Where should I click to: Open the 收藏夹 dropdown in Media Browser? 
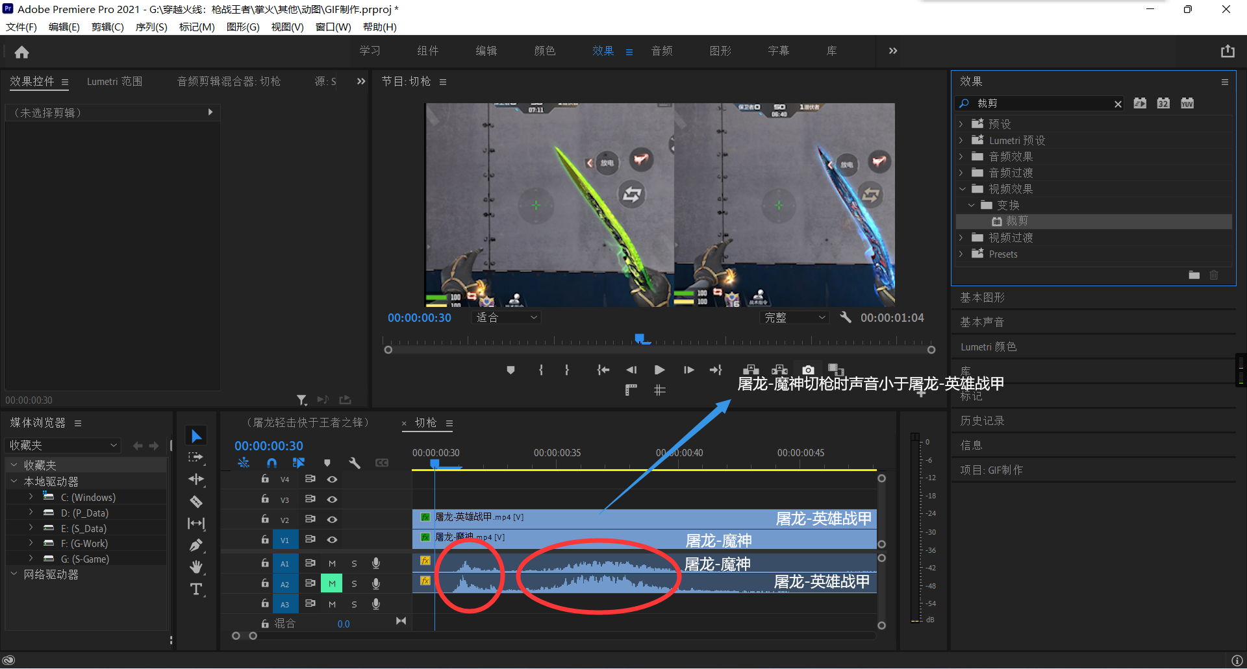click(63, 445)
